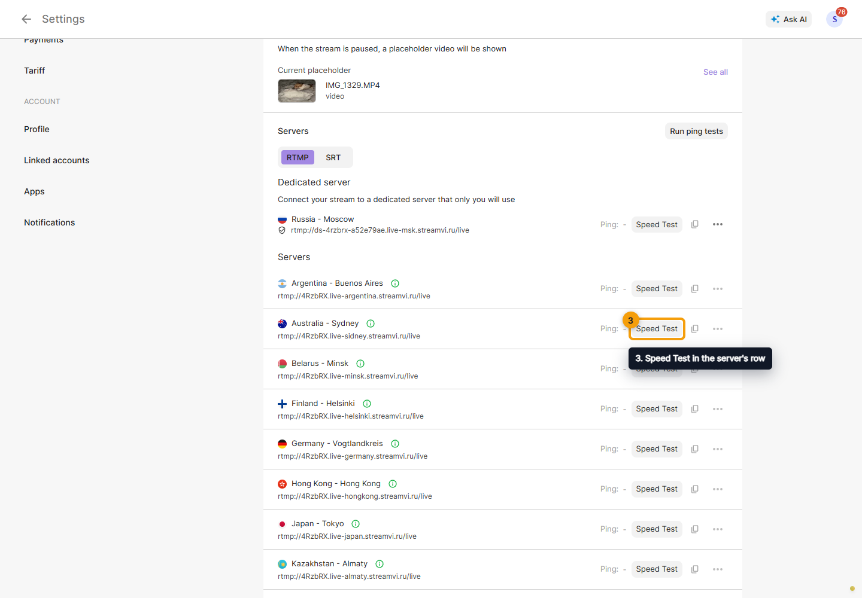The height and width of the screenshot is (598, 862).
Task: Run Speed Test for Kazakhstan - Almaty
Action: 657,569
